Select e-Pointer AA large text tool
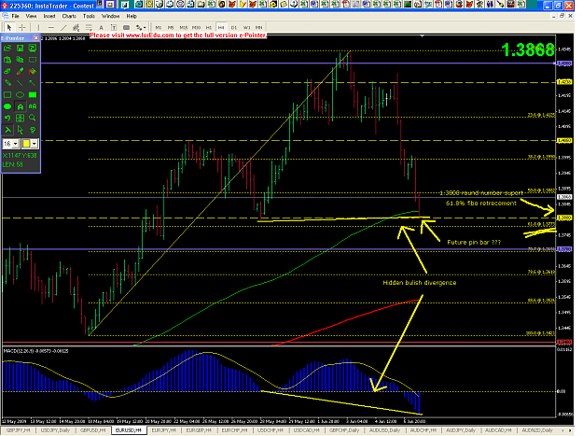The width and height of the screenshot is (583, 436). pos(33,106)
